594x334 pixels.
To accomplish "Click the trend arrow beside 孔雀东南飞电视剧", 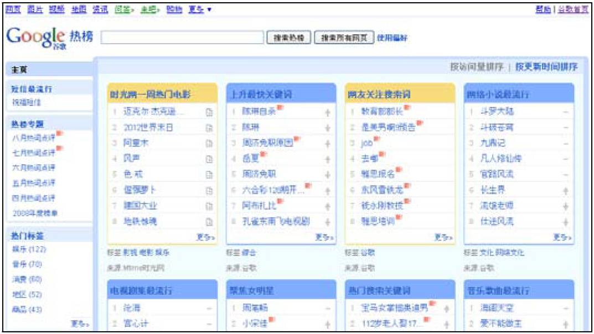I will pos(328,222).
